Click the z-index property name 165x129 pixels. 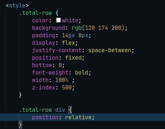pyautogui.click(x=44, y=88)
